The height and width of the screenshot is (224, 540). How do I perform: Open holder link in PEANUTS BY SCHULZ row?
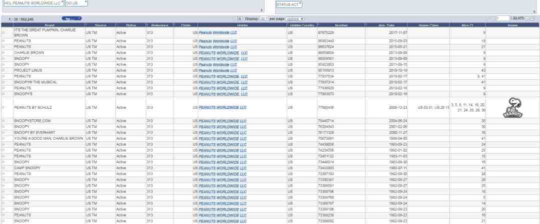click(222, 108)
